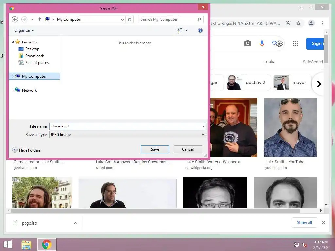Open pcgc.iso download item
335x251 pixels.
pos(29,223)
